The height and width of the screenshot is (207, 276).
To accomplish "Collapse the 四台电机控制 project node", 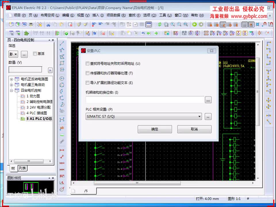I will coord(11,91).
